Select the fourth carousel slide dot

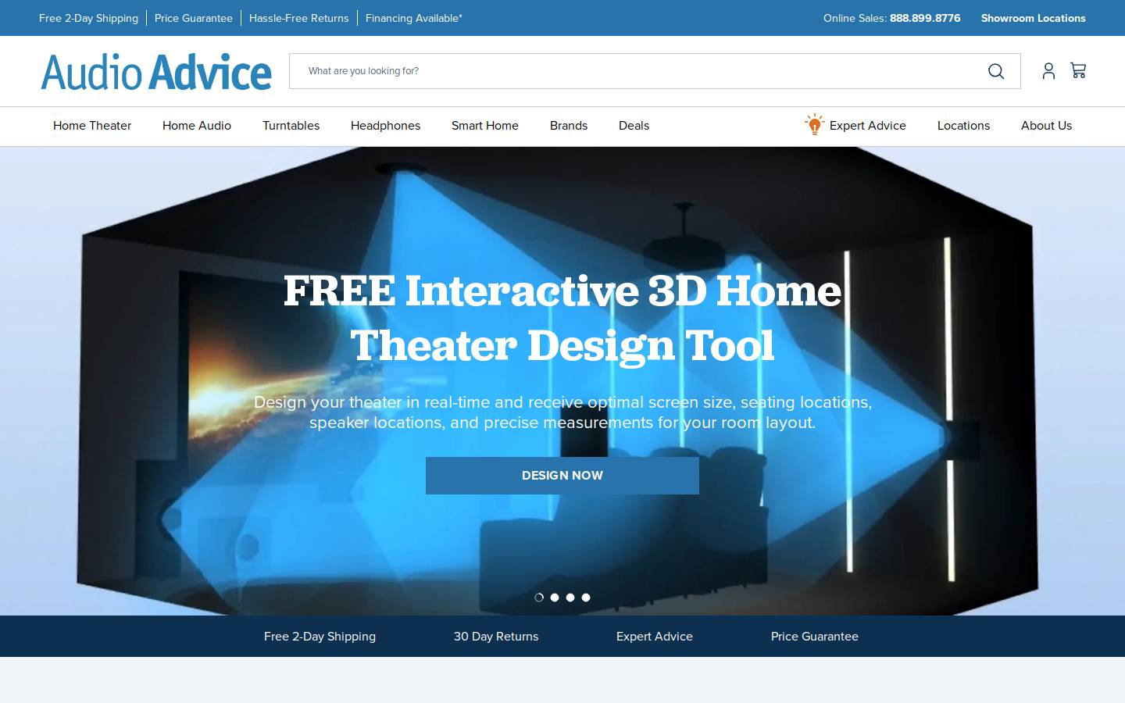click(x=586, y=598)
